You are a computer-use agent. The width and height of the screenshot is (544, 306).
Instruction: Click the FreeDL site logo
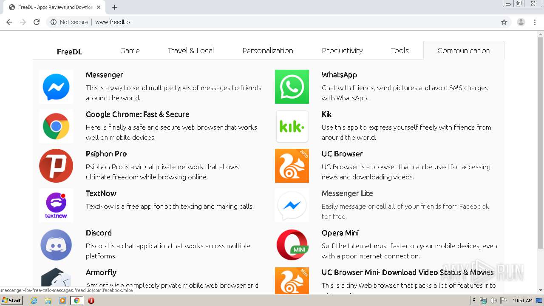pos(69,52)
